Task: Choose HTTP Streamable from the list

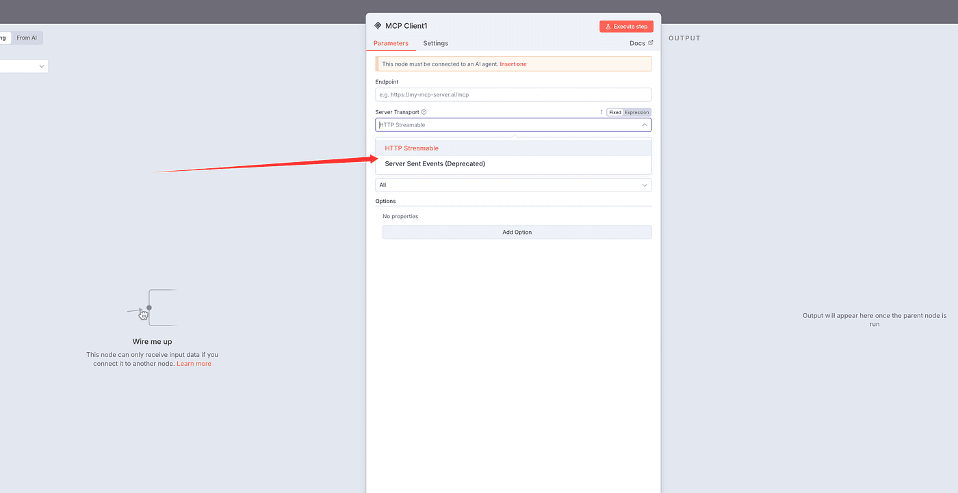Action: pyautogui.click(x=412, y=148)
